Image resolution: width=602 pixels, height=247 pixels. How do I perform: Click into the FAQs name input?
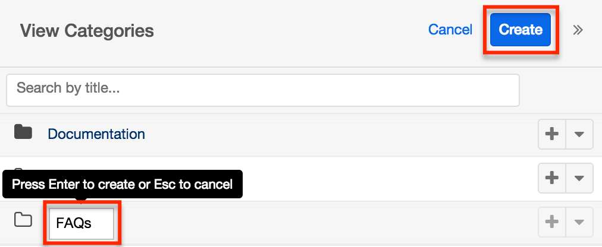[81, 223]
